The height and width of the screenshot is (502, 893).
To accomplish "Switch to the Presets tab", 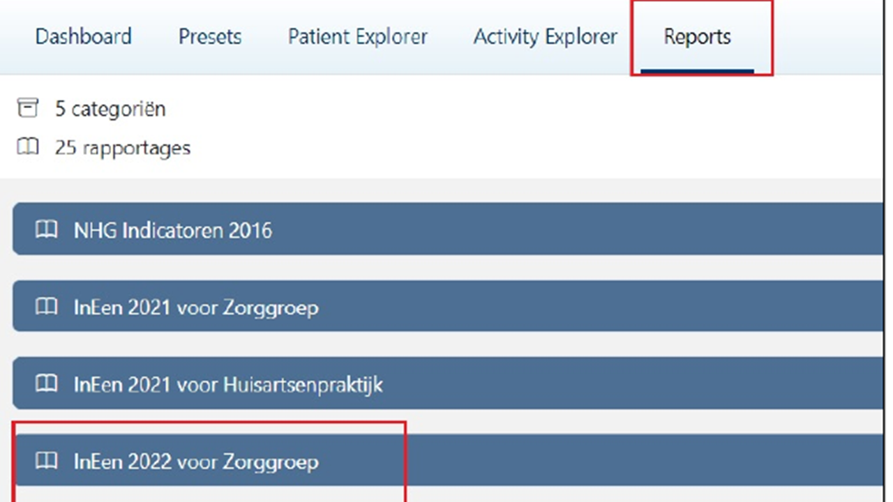I will click(210, 36).
